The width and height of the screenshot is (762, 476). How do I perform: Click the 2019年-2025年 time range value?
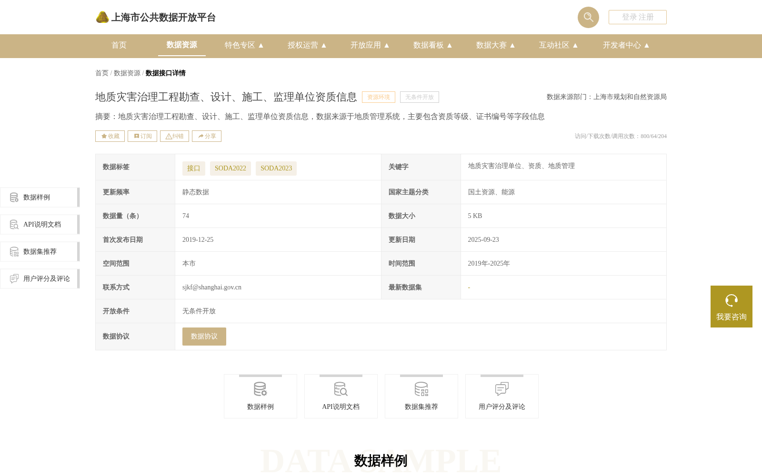point(489,264)
